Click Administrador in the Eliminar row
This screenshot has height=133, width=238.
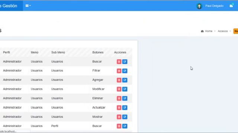click(12, 98)
